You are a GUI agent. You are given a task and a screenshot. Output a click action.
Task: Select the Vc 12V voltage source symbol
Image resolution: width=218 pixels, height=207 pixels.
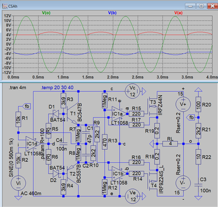click(x=132, y=92)
